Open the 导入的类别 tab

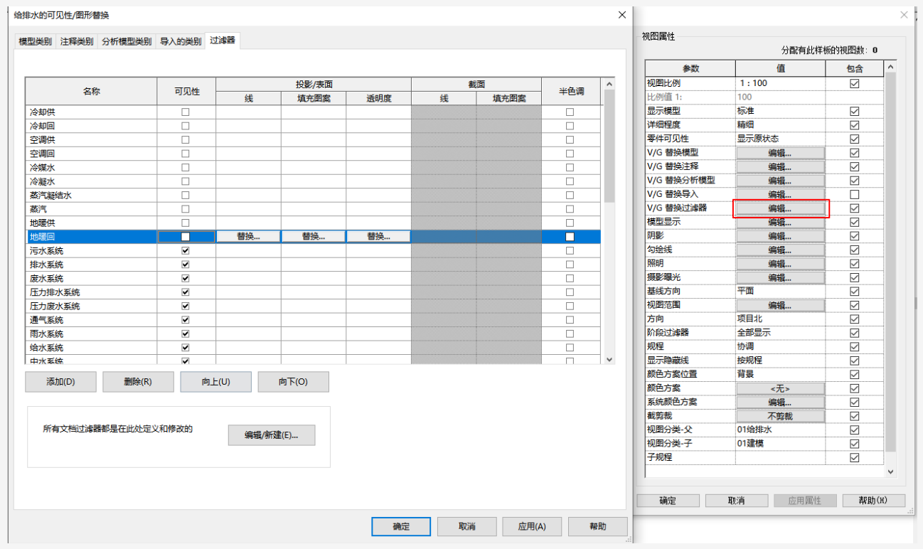pyautogui.click(x=180, y=42)
